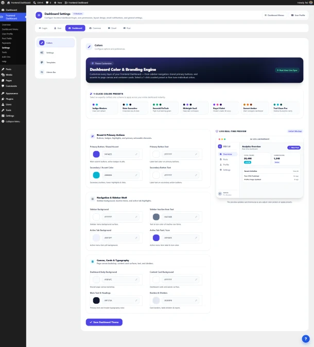314x347 pixels.
Task: Click the Collapse Menu arrow icon
Action: 3,121
